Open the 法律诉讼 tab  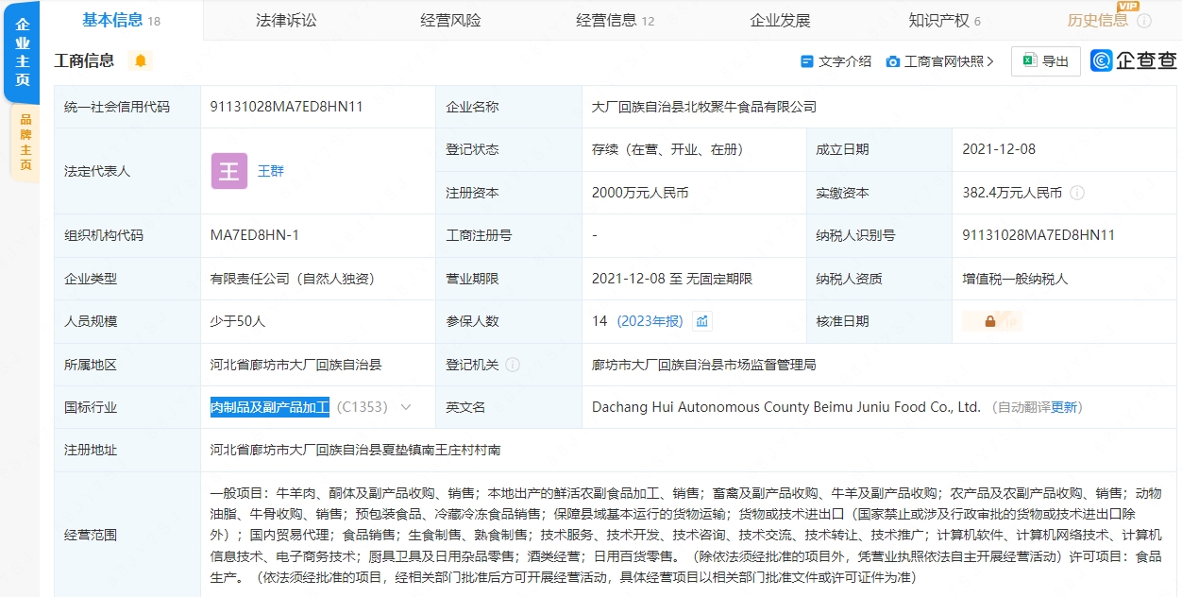tap(286, 20)
